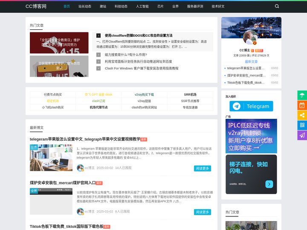This screenshot has width=307, height=230.
Task: Open the cloudflare防御DDOS article title
Action: tap(139, 36)
